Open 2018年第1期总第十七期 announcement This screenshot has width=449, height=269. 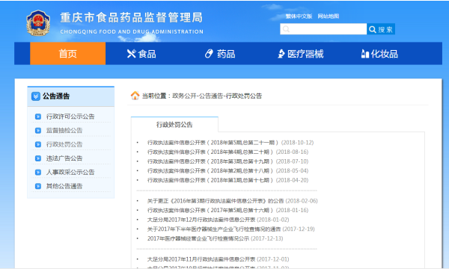tap(210, 180)
